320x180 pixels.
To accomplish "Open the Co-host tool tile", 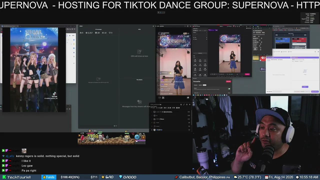I will pos(205,61).
